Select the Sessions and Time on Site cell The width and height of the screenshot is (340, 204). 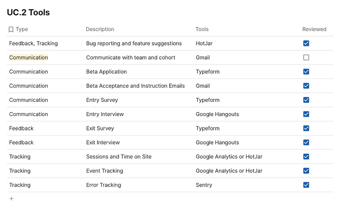coord(119,156)
